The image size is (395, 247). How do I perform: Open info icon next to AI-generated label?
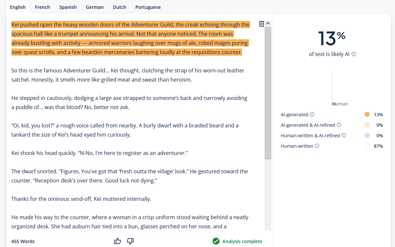coord(312,115)
